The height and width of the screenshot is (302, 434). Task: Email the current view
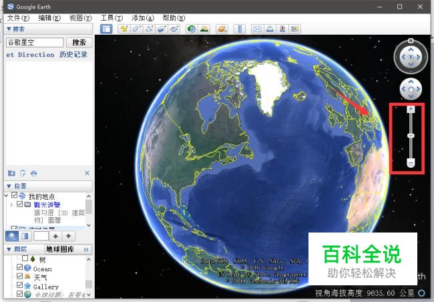(x=258, y=29)
